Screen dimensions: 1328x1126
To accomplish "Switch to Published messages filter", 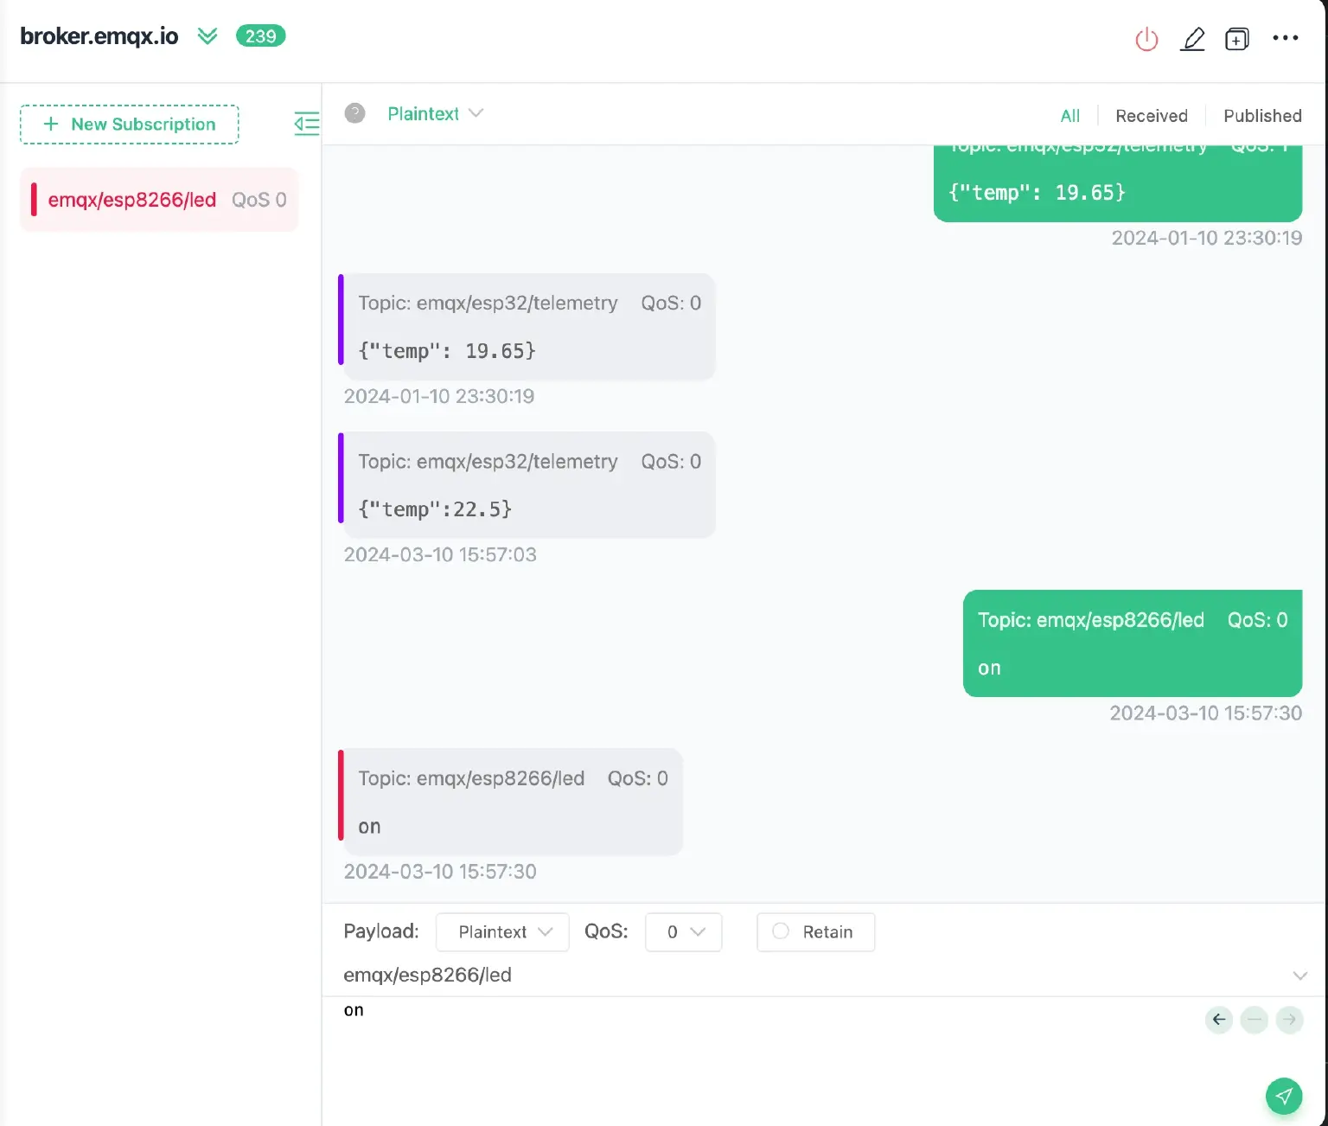I will (1261, 116).
